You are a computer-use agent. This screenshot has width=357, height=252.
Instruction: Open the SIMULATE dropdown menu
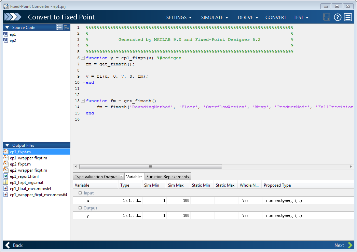(215, 17)
